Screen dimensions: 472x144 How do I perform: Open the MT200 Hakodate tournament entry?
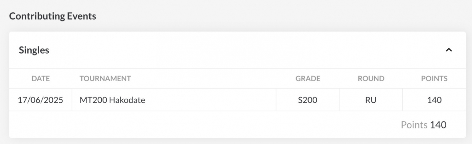tap(112, 100)
